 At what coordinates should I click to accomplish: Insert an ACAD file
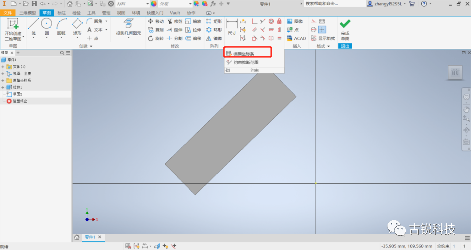tap(296, 38)
